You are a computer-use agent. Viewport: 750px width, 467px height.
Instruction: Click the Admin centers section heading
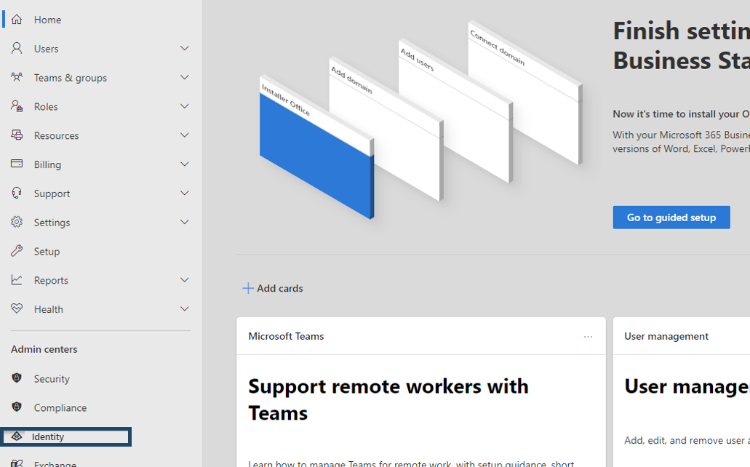44,349
